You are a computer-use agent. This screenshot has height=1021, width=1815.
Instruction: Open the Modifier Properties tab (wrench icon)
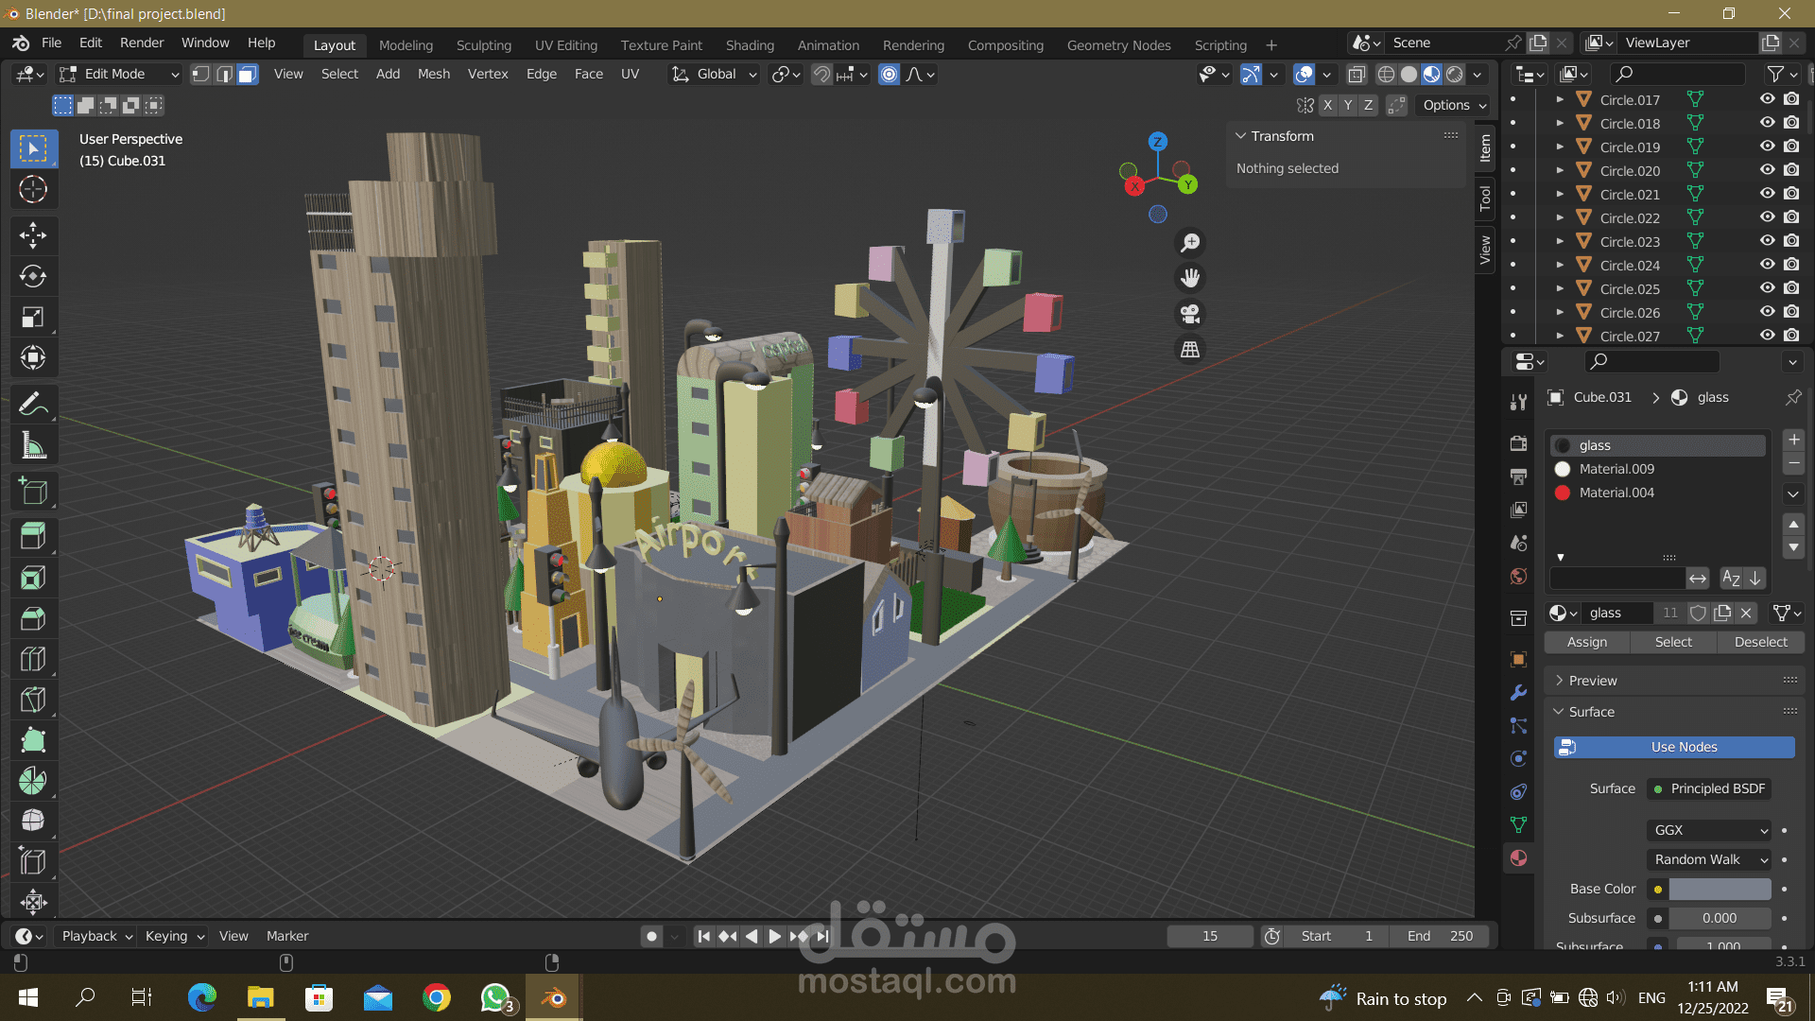pos(1518,693)
